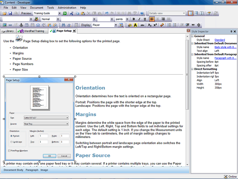Image resolution: width=238 pixels, height=179 pixels.
Task: Insert block quote with quotation marks icon
Action: tap(193, 25)
